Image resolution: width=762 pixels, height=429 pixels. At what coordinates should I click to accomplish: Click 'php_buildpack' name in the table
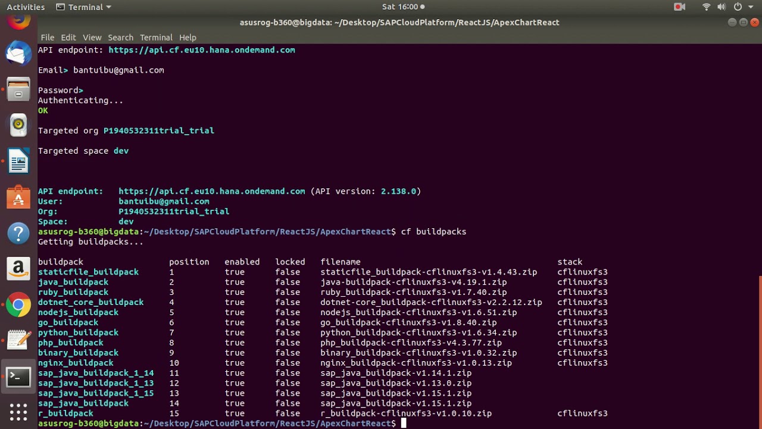[x=71, y=343]
